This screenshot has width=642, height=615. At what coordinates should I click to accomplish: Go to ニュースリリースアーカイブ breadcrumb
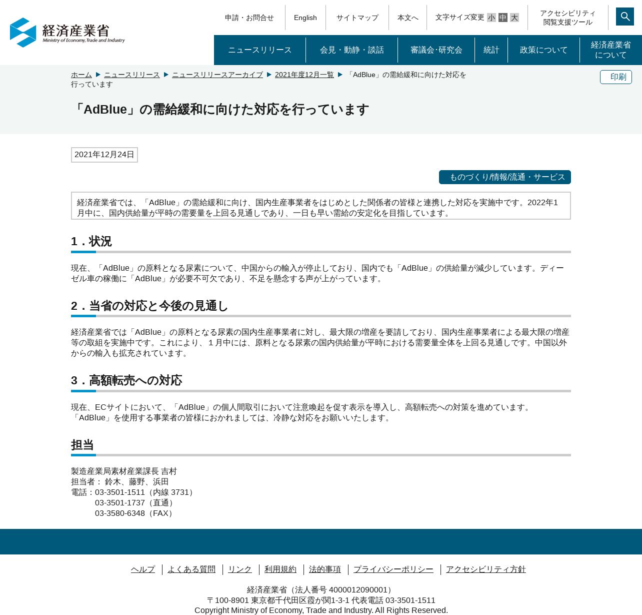[217, 75]
